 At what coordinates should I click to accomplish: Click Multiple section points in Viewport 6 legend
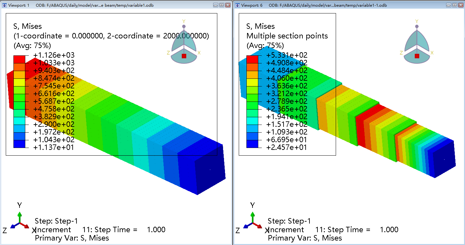pyautogui.click(x=287, y=36)
